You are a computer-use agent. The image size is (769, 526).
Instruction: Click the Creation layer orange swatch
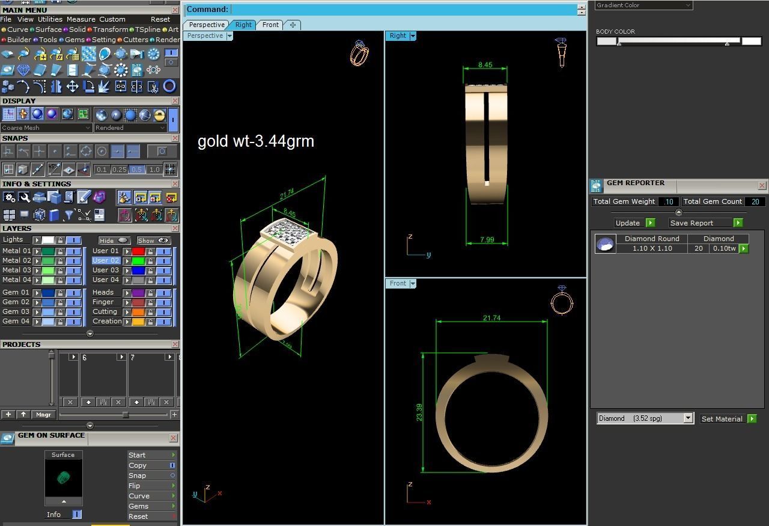point(138,322)
